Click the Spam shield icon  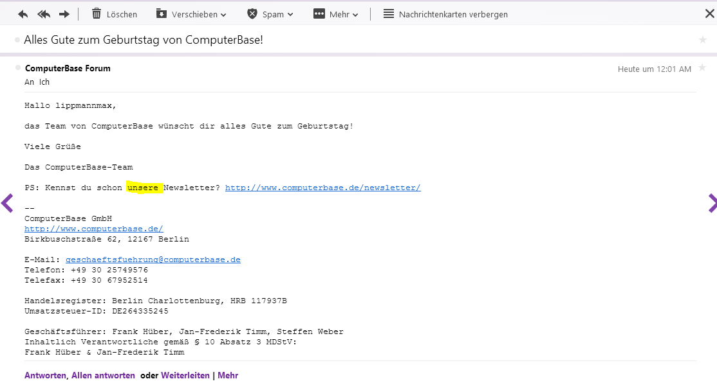(252, 13)
